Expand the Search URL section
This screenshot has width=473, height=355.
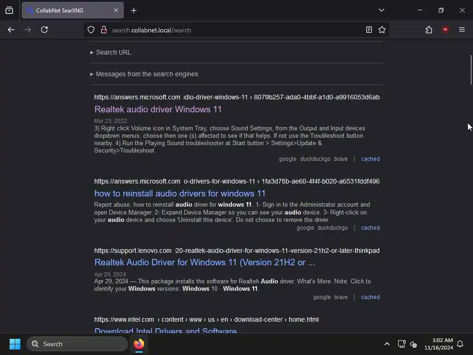[x=110, y=52]
